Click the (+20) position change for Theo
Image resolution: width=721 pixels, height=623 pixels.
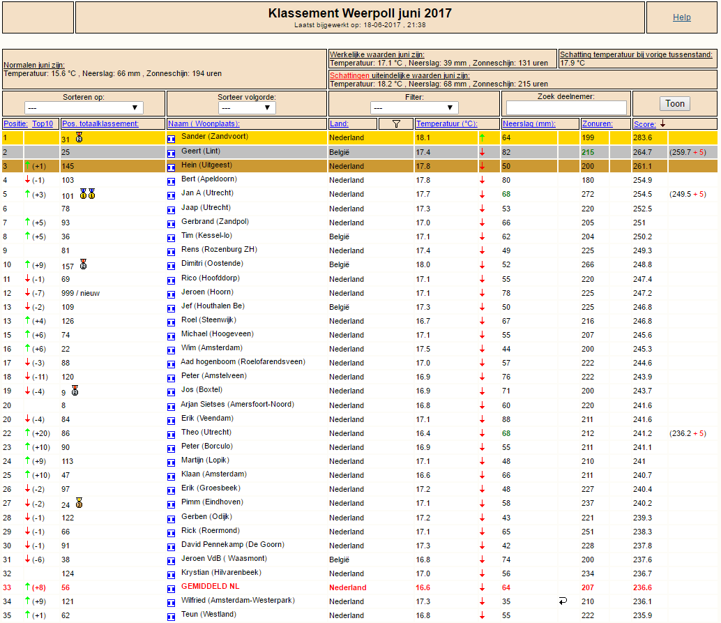[41, 433]
